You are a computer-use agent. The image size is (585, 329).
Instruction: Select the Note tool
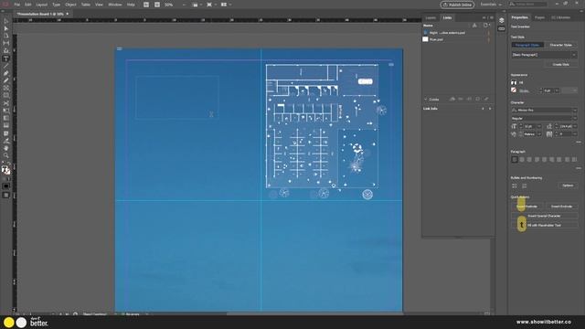pos(6,133)
